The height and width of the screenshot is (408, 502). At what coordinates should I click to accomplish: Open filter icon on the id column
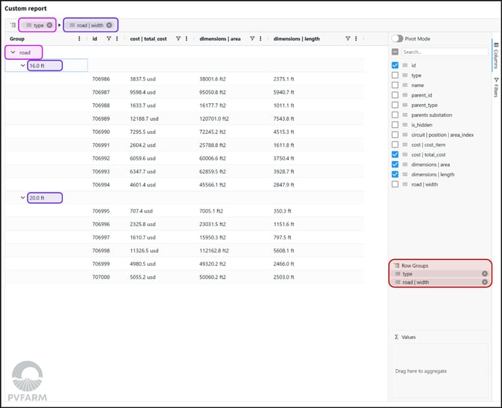pyautogui.click(x=109, y=38)
